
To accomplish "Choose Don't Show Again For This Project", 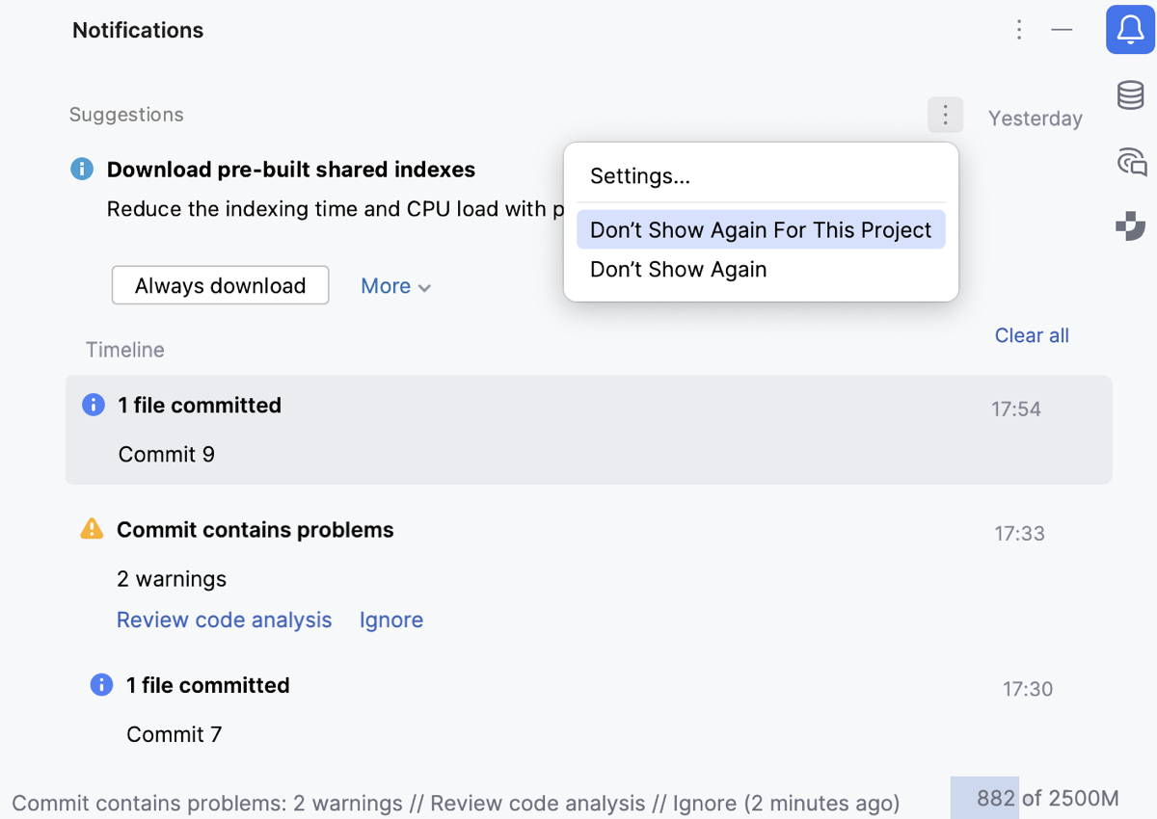I will pos(761,229).
